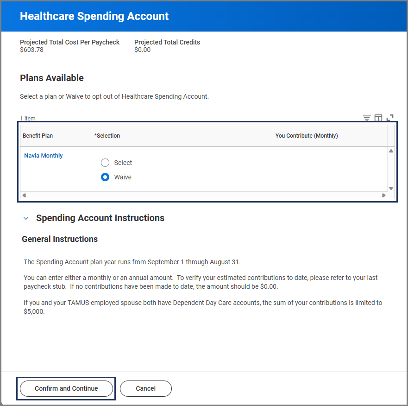Click the Benefit Plan column header
Image resolution: width=408 pixels, height=406 pixels.
tap(38, 136)
